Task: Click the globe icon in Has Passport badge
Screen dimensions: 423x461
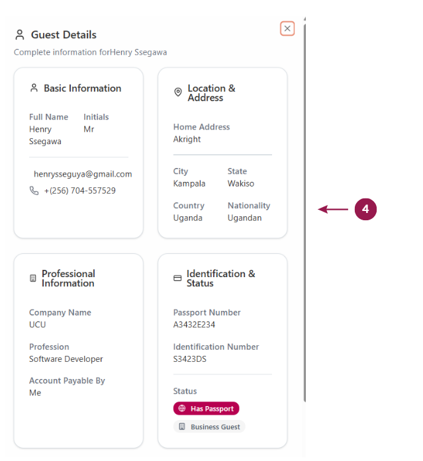Action: coord(182,409)
